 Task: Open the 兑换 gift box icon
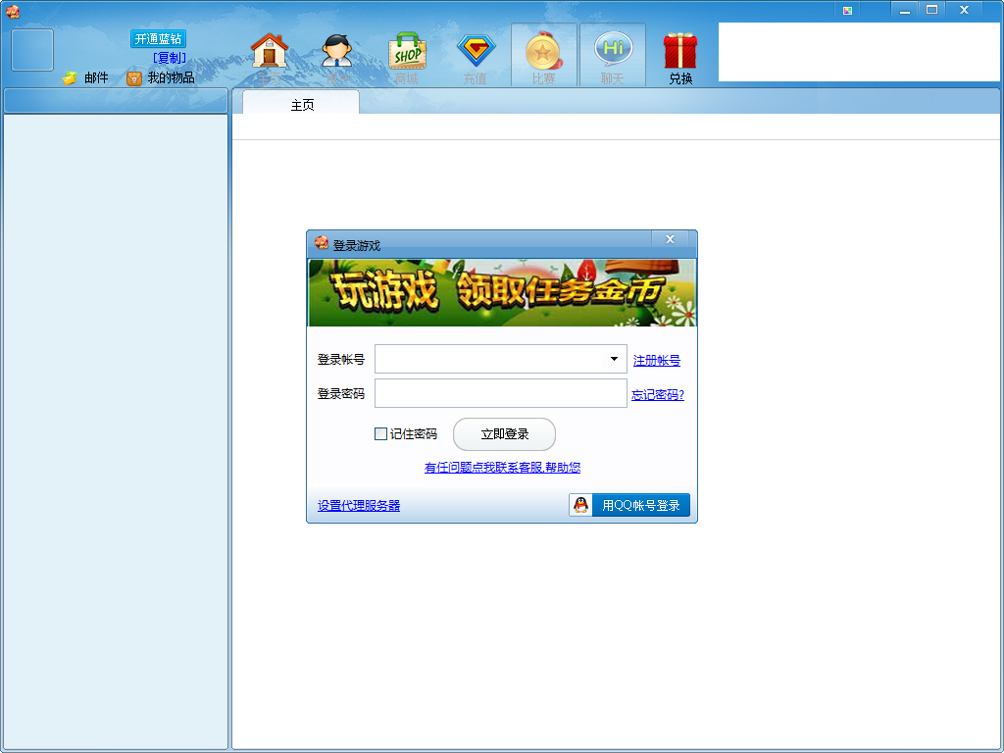(x=680, y=56)
